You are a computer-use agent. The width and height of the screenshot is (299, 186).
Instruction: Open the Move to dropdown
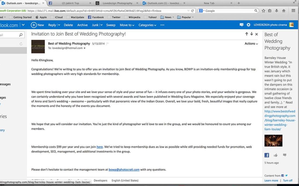click(x=127, y=25)
